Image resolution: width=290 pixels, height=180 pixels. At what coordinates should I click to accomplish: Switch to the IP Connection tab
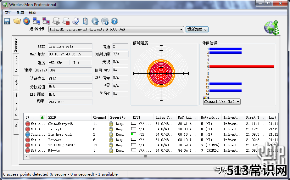[x=16, y=105]
